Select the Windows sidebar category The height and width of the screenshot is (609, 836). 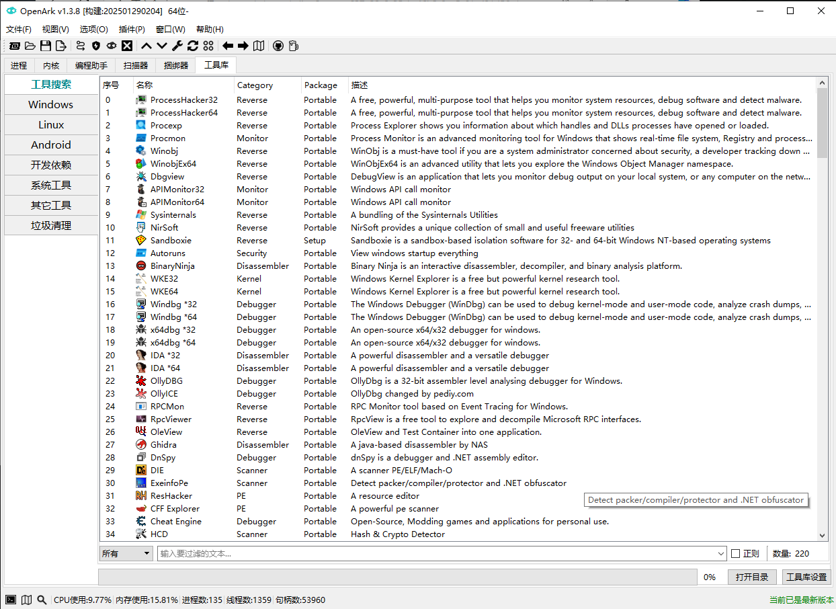[x=51, y=104]
